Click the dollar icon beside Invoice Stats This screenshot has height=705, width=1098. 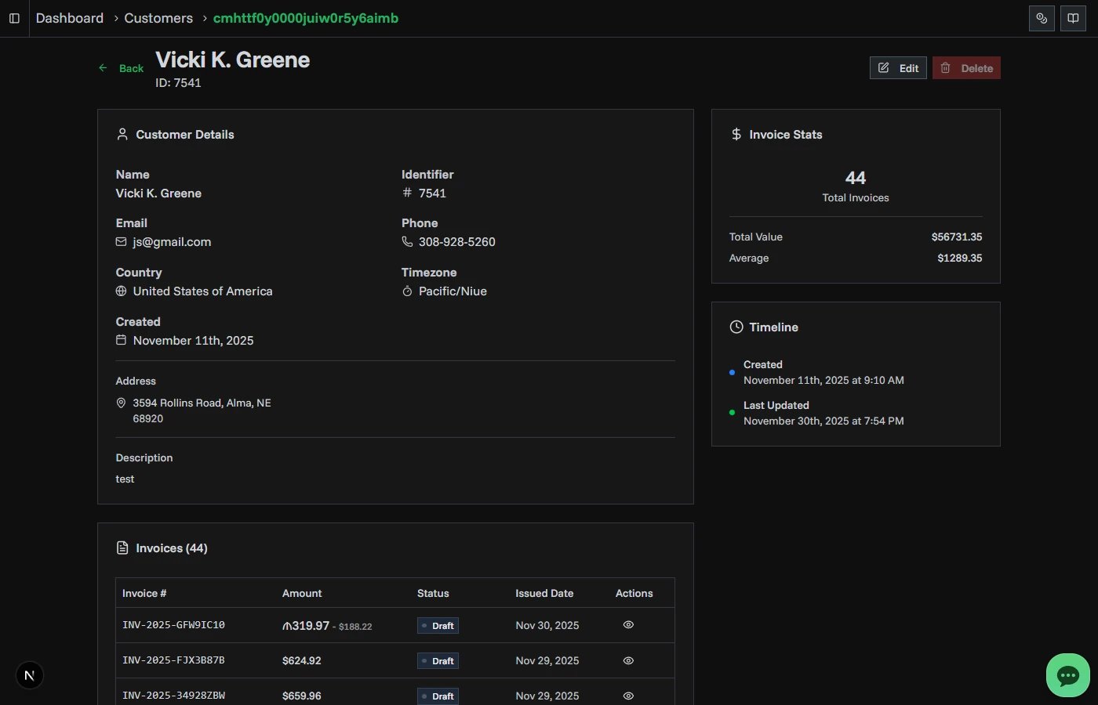tap(736, 134)
